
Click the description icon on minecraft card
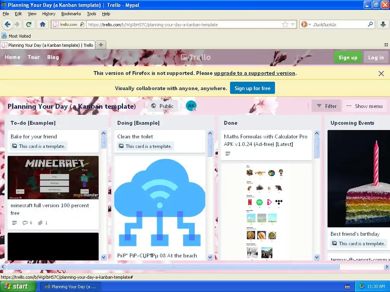pos(14,223)
